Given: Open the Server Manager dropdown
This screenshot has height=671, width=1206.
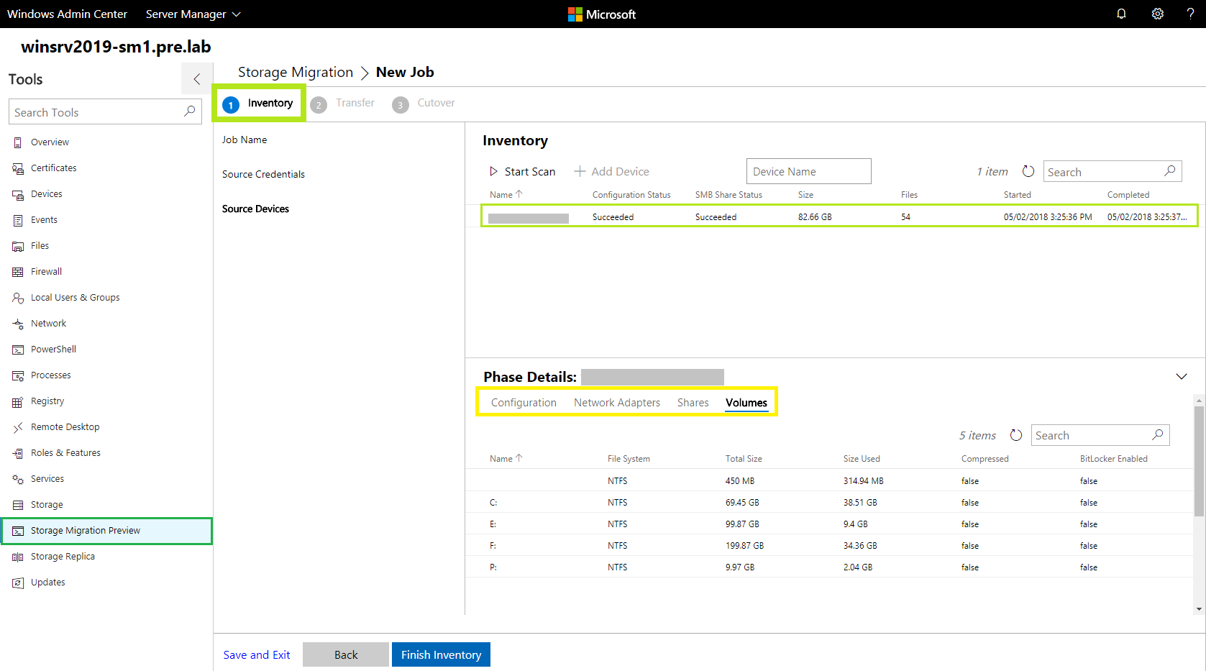Looking at the screenshot, I should pos(193,14).
